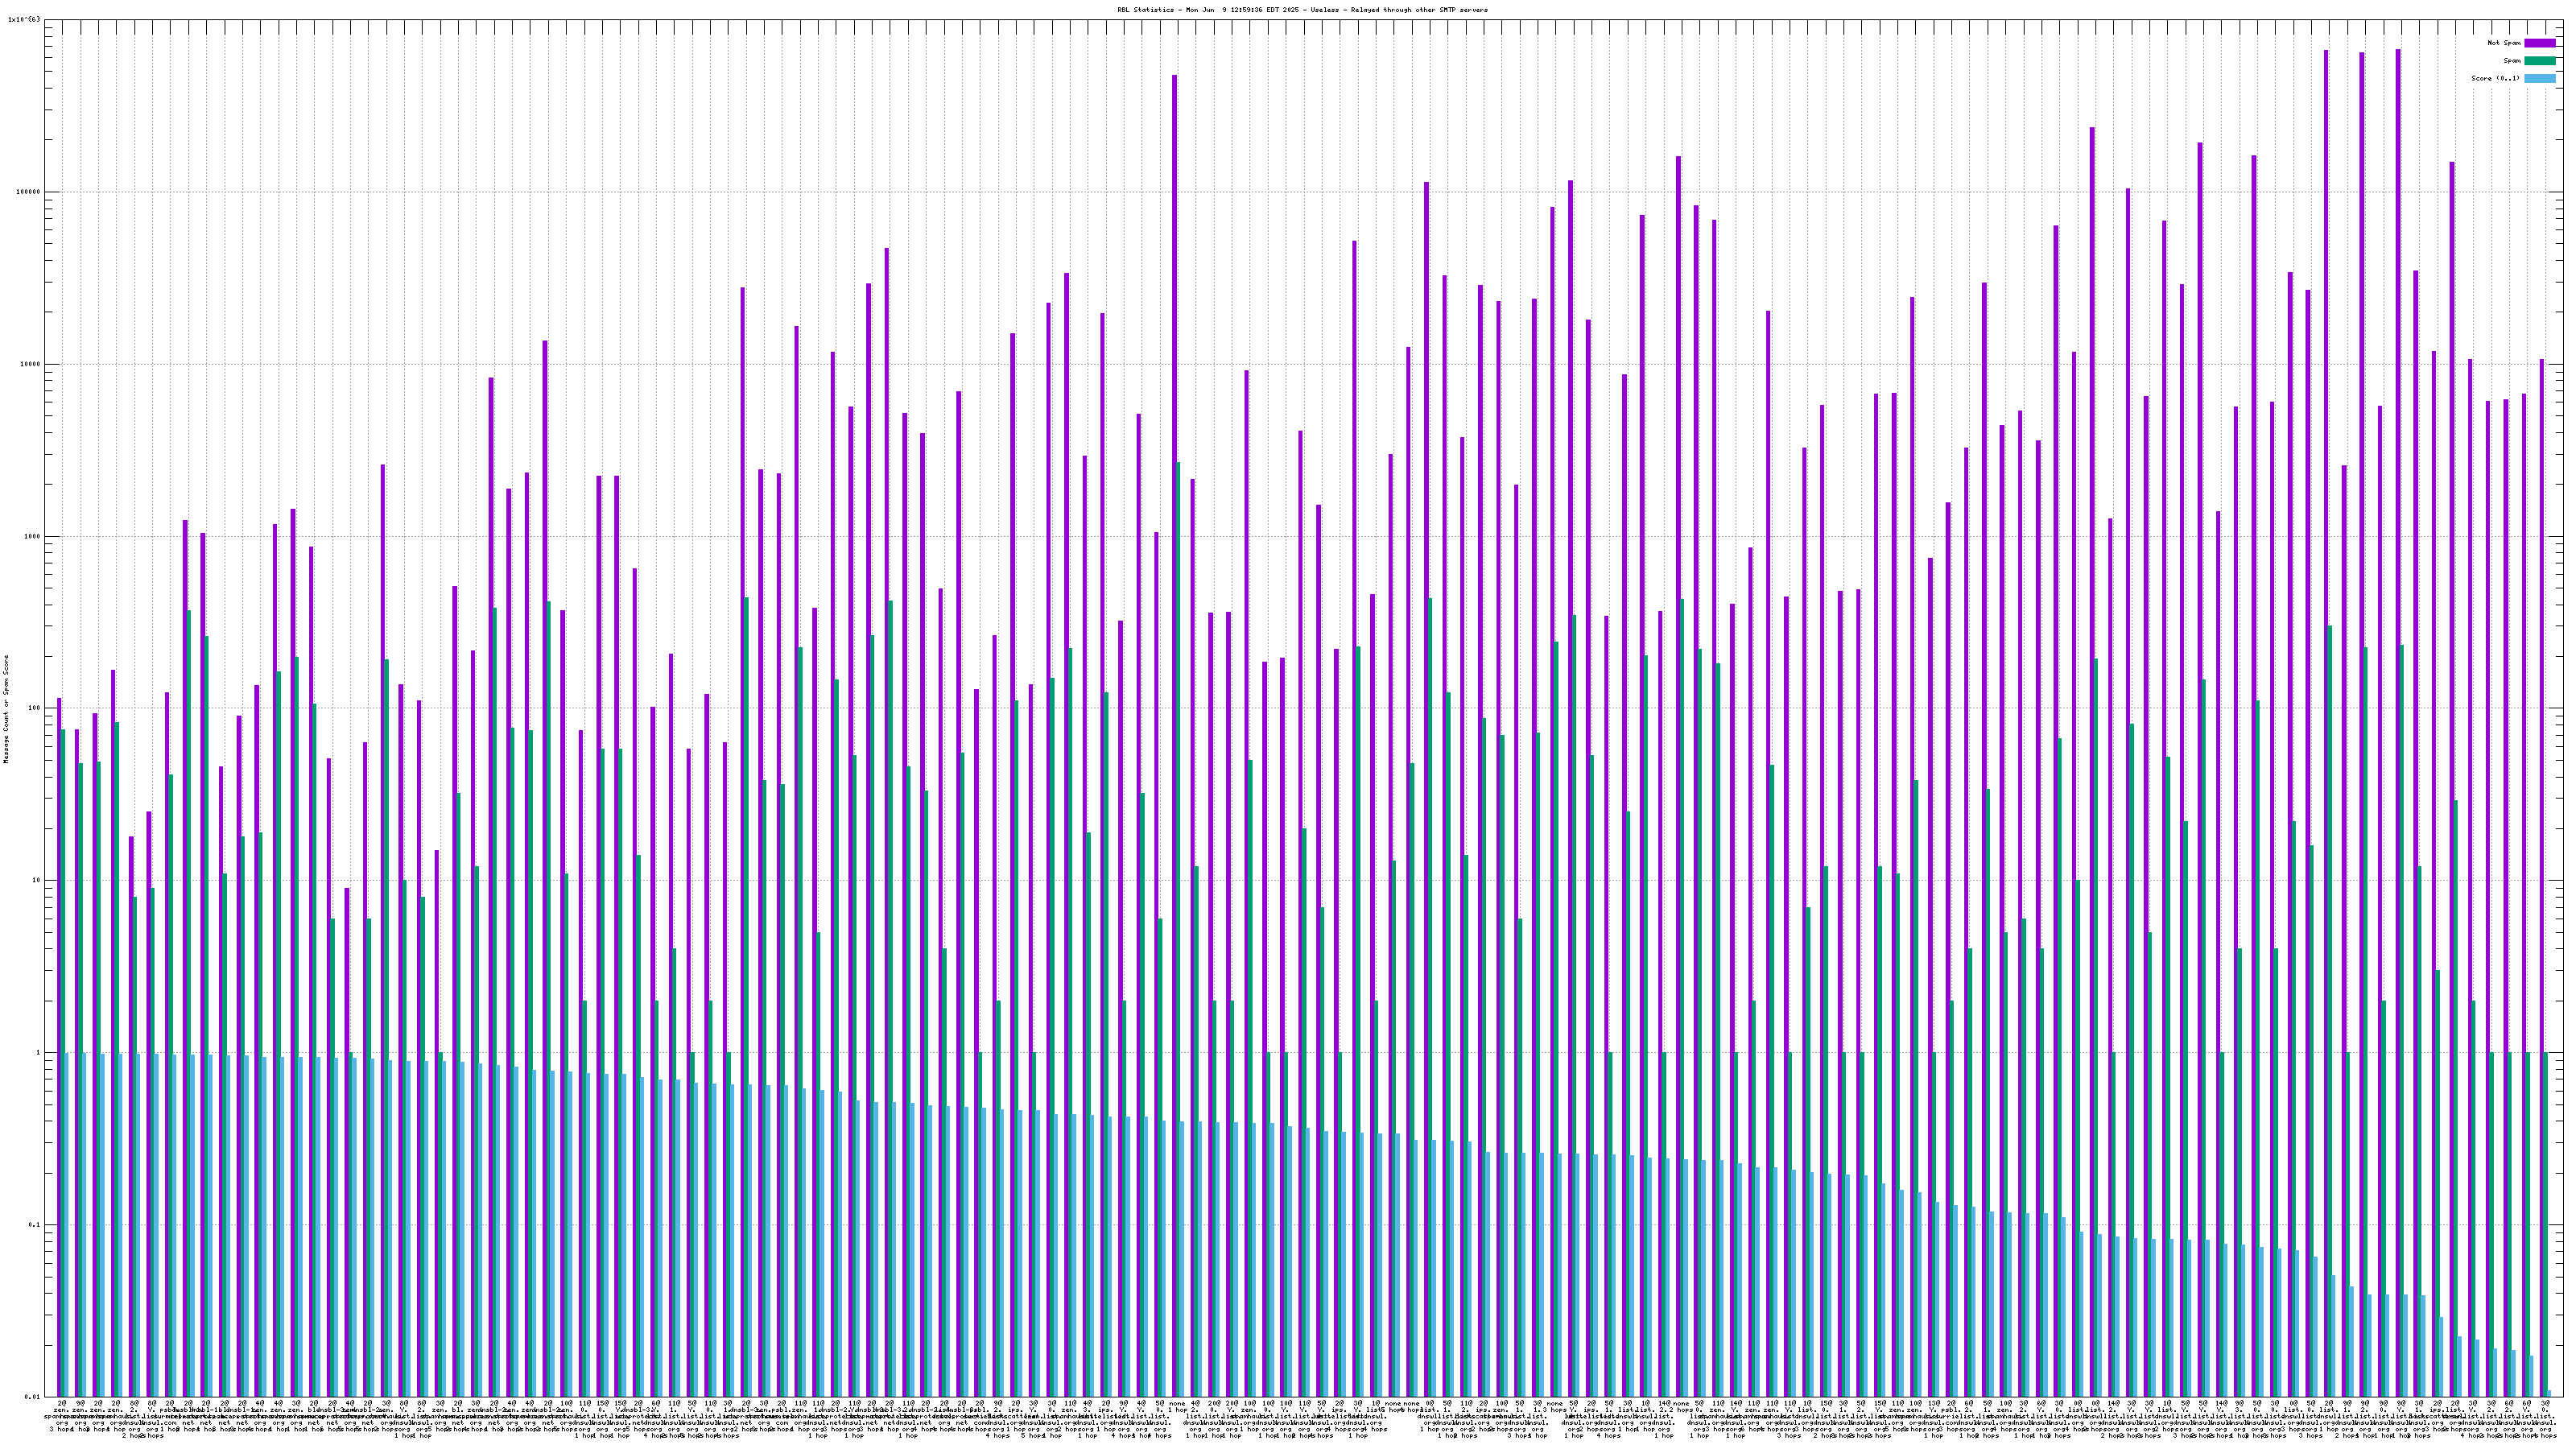2576x1449 pixels.
Task: Select the 'Not Spam' legend label text
Action: [x=2504, y=43]
